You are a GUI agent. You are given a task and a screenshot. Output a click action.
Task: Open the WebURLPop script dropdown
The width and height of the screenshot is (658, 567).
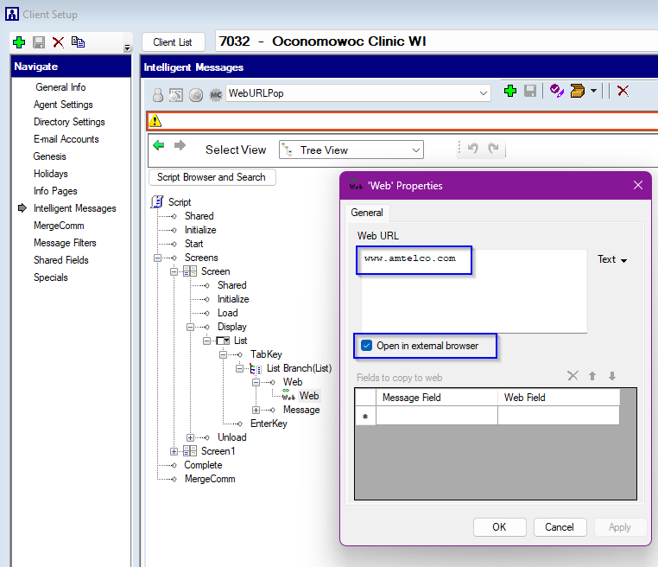pyautogui.click(x=484, y=93)
